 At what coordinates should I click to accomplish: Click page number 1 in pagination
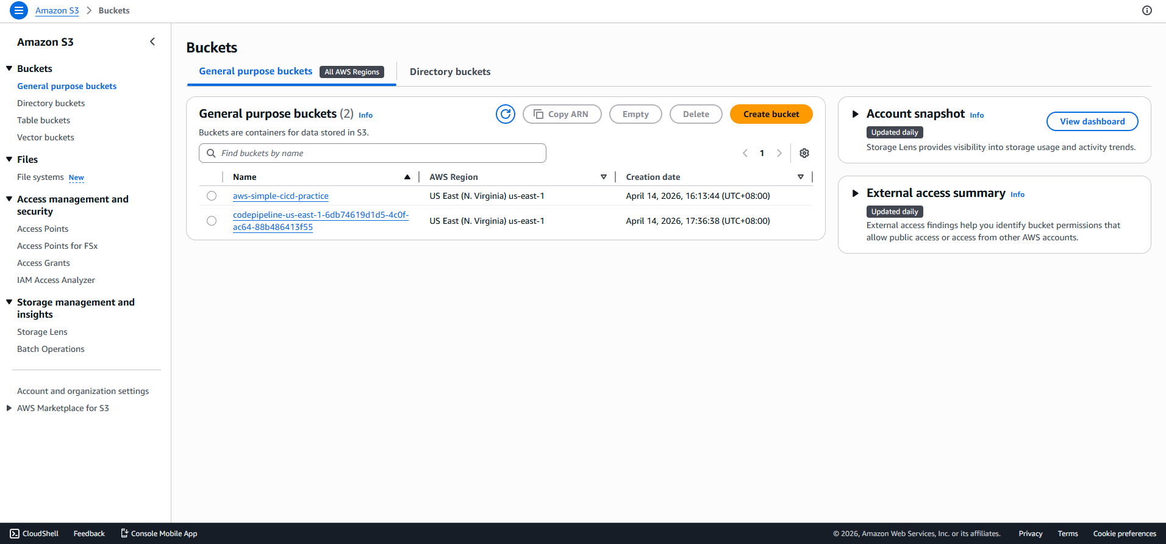[762, 153]
